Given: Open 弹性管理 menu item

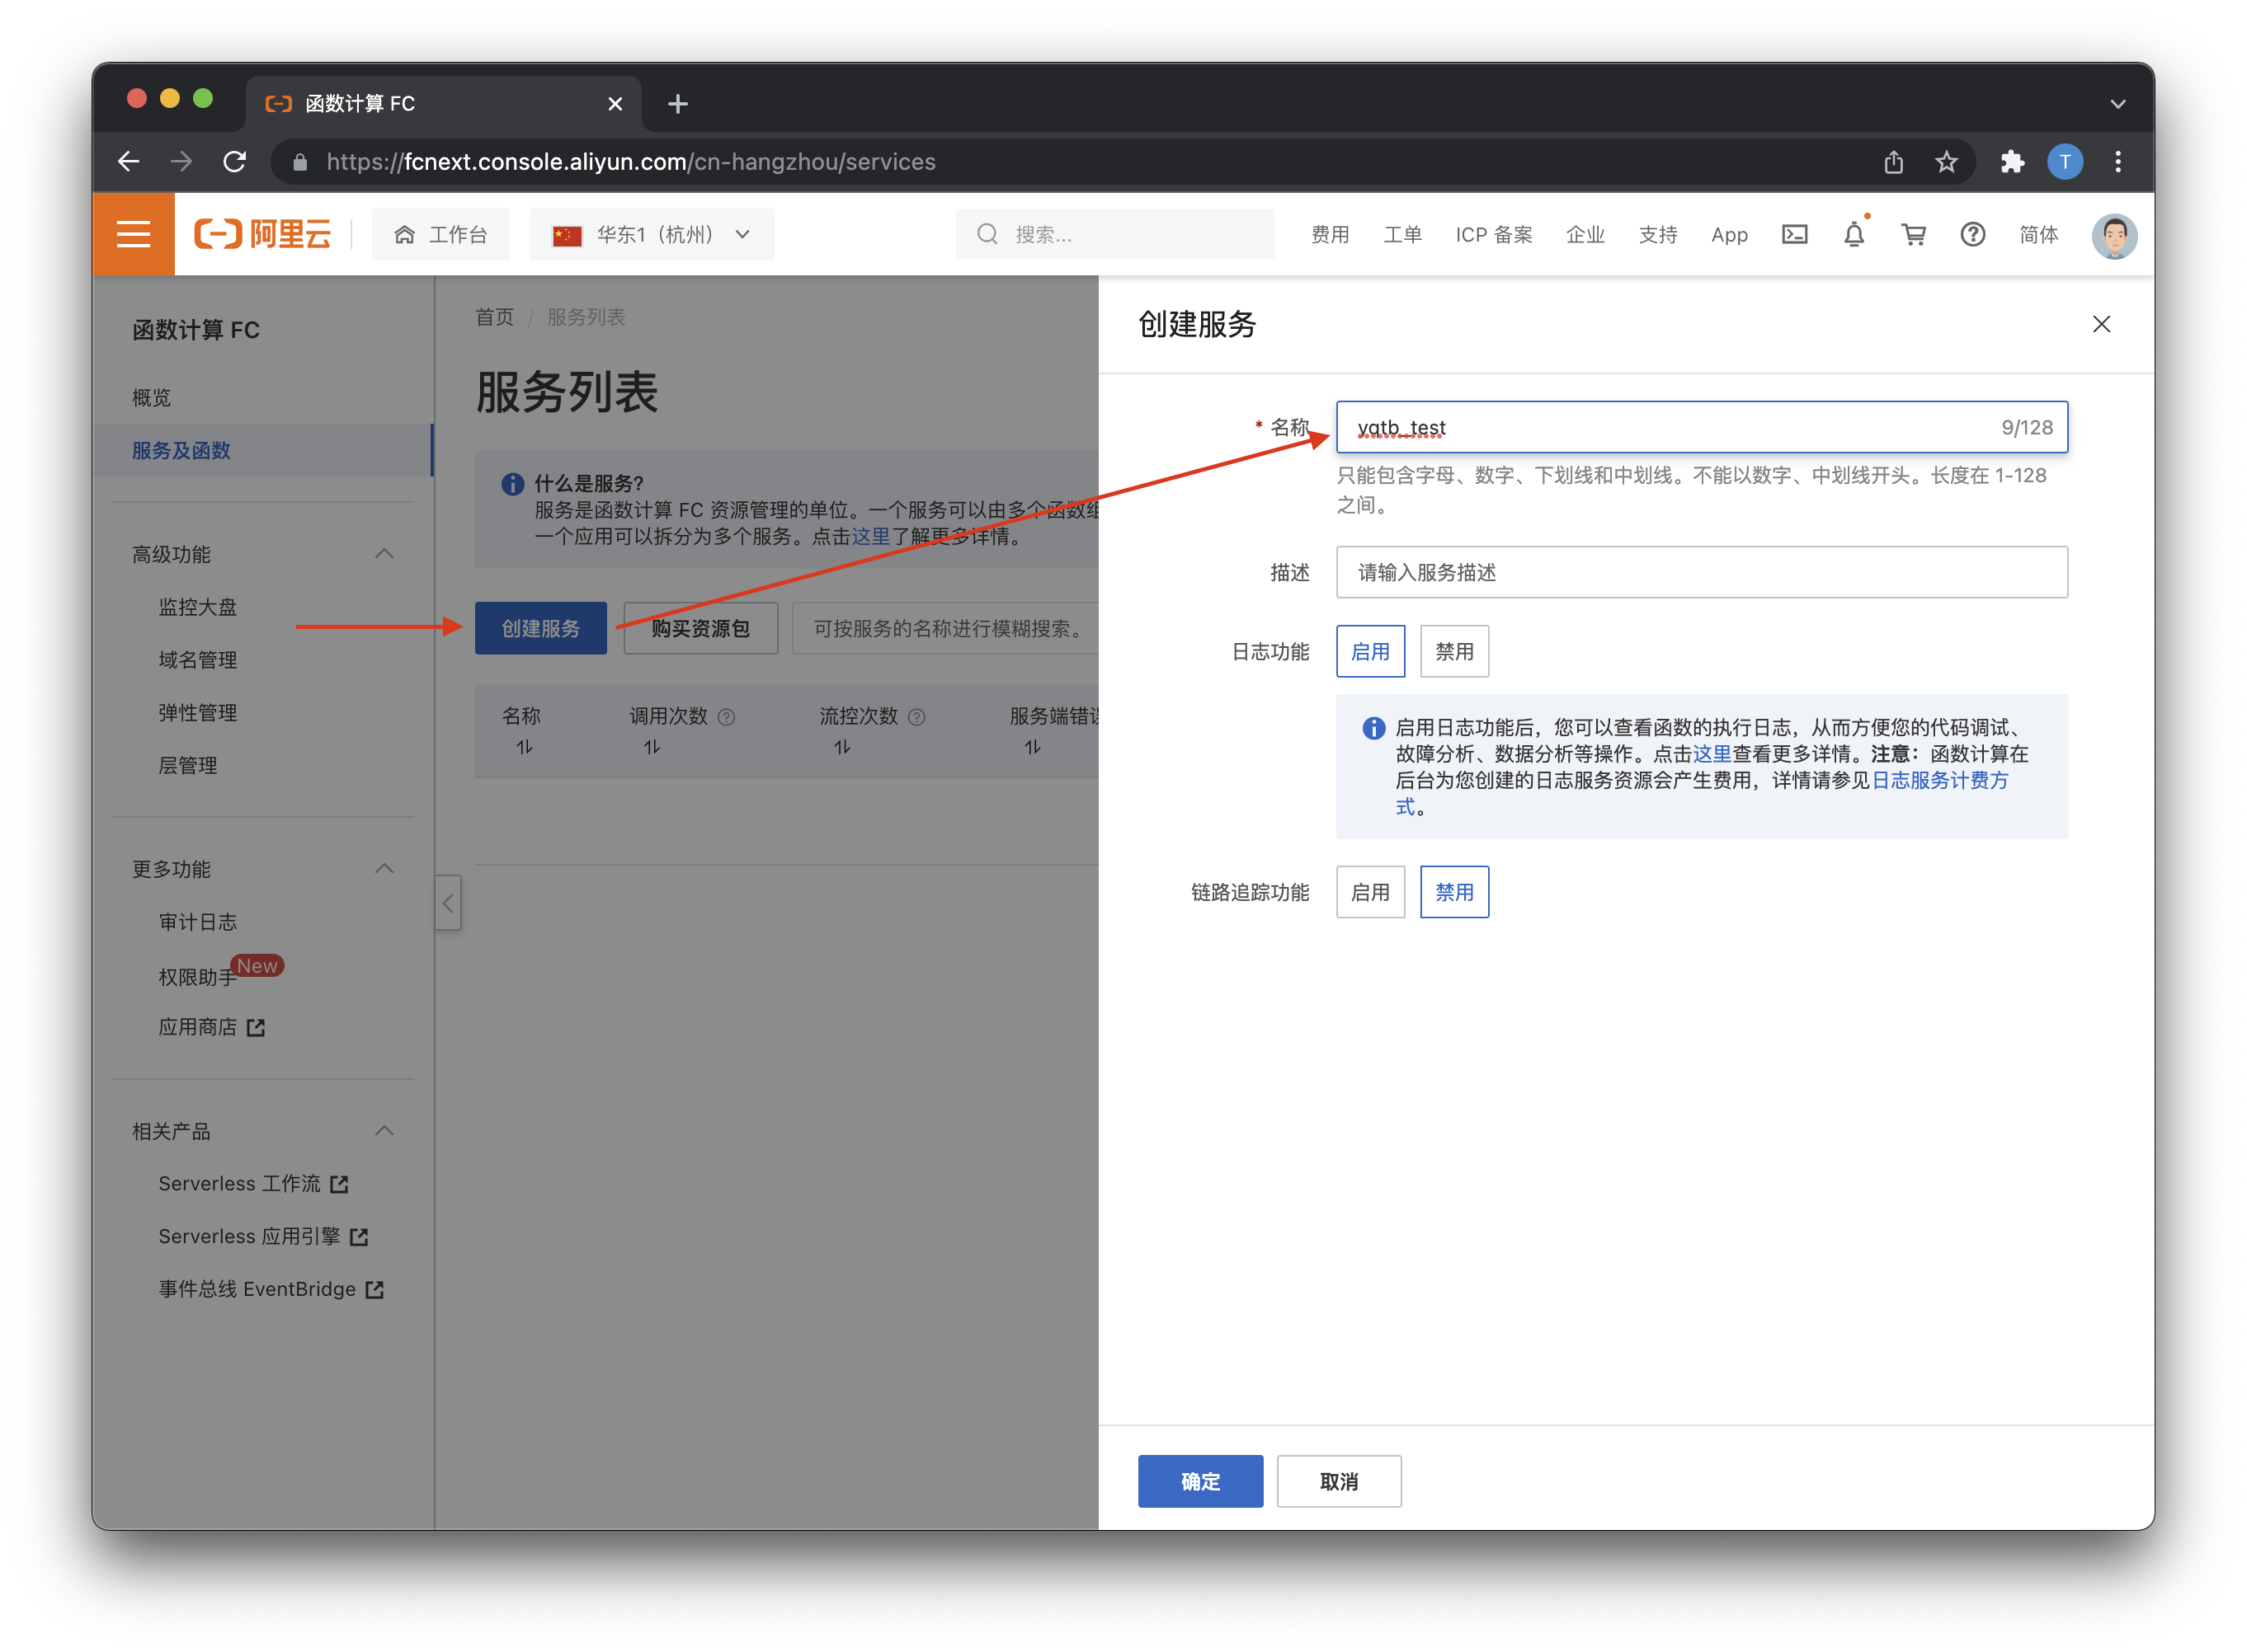Looking at the screenshot, I should tap(198, 713).
